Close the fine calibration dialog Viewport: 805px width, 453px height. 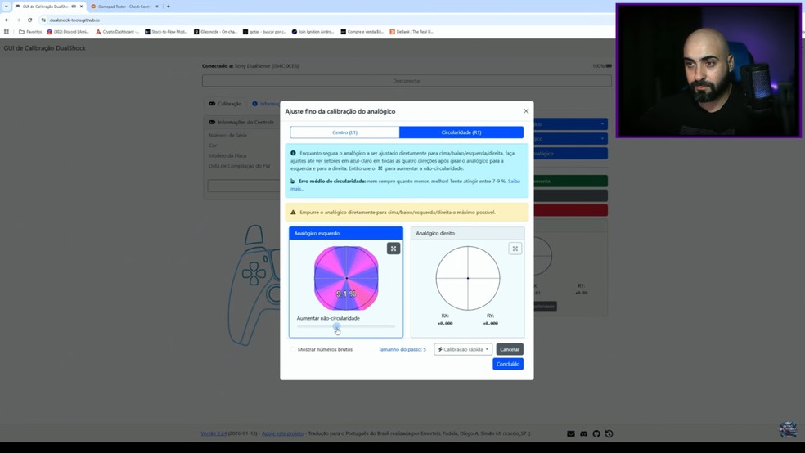(x=526, y=111)
